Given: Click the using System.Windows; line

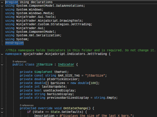Looking at the screenshot, I should click(24, 10).
